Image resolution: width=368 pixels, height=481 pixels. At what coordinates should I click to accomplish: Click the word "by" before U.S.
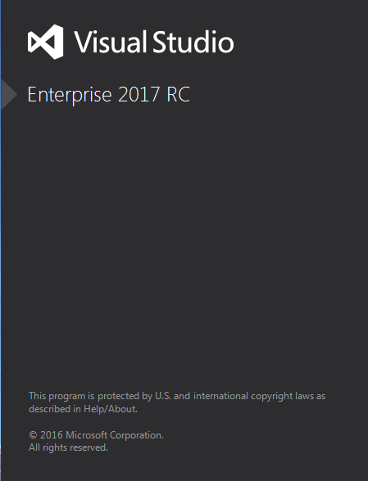(x=147, y=396)
